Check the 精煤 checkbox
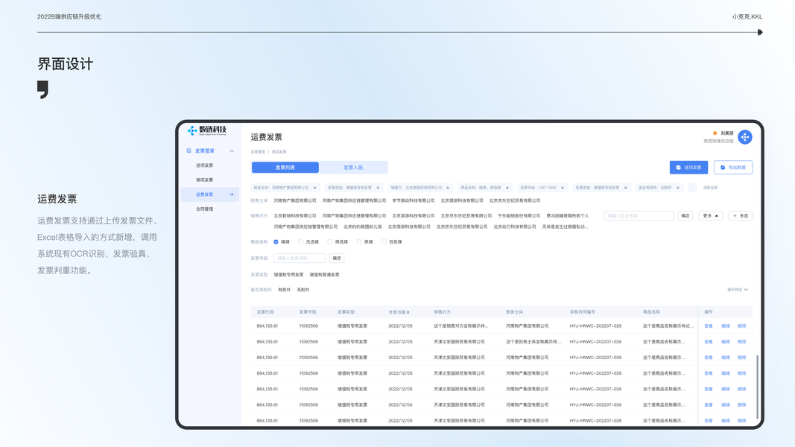 (x=276, y=241)
